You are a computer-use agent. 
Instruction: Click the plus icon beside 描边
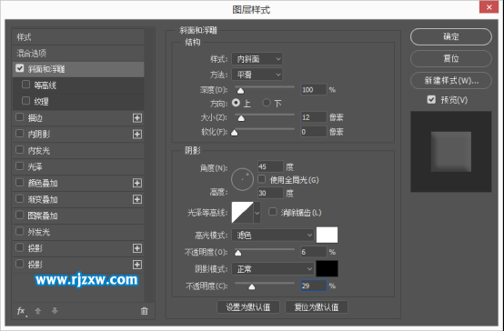pyautogui.click(x=137, y=118)
